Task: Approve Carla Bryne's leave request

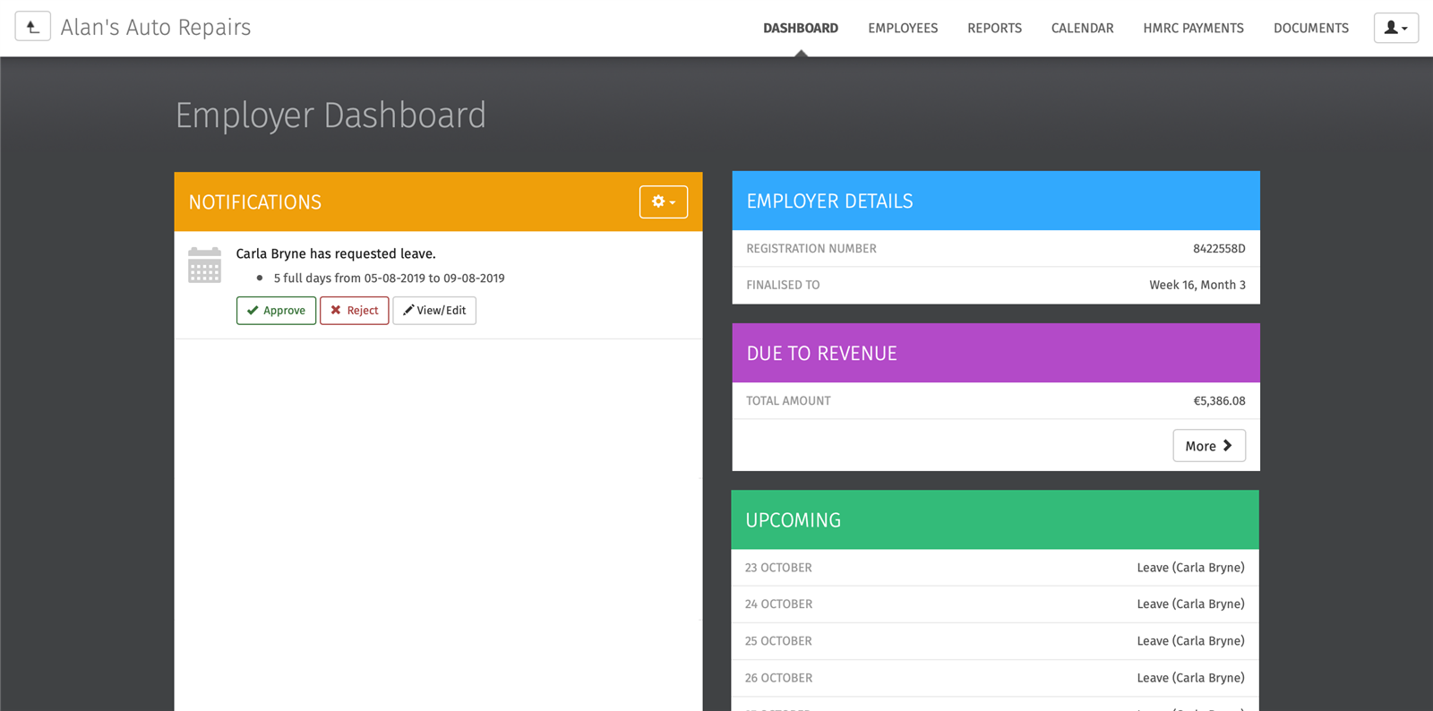Action: point(276,311)
